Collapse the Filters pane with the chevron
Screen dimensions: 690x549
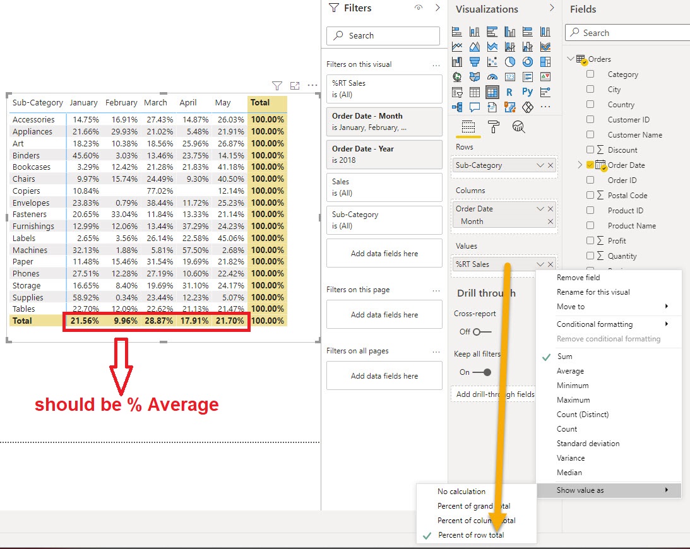coord(437,8)
